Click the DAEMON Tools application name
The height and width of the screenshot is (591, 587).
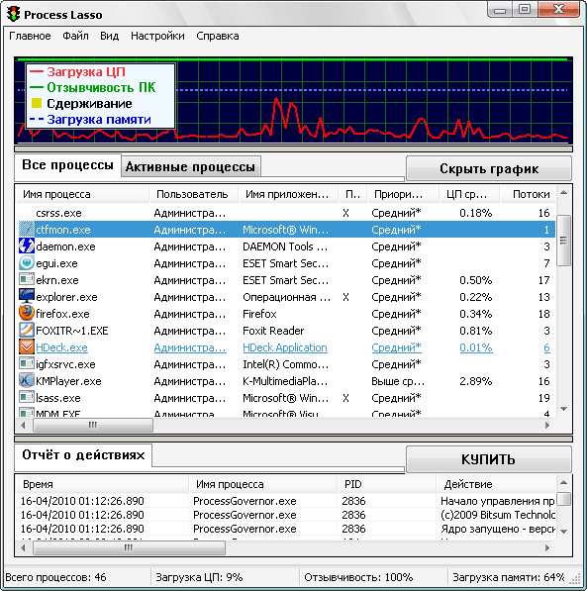tap(285, 246)
